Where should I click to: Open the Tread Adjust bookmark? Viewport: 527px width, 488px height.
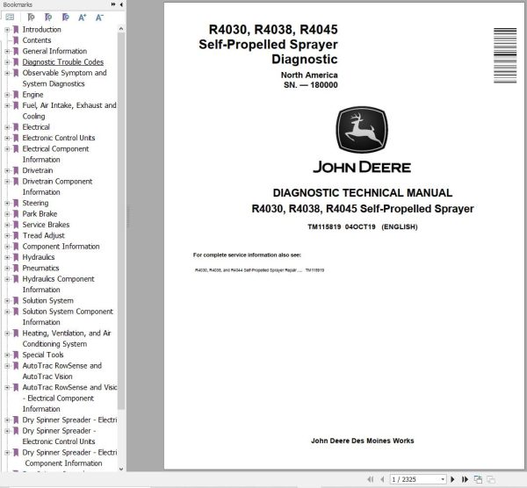[x=43, y=235]
